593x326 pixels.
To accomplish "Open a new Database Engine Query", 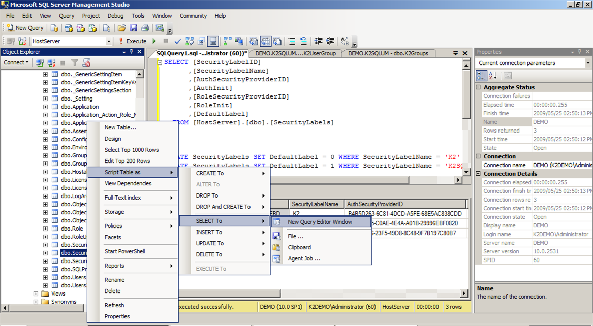I will [x=54, y=28].
